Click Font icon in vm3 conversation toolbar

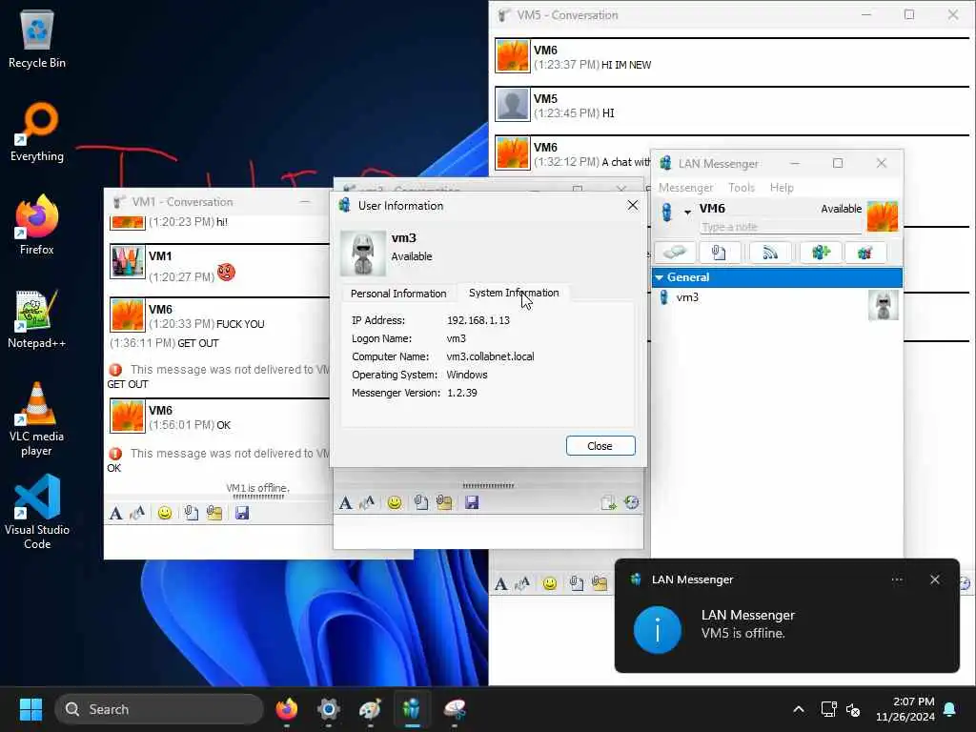pos(345,502)
